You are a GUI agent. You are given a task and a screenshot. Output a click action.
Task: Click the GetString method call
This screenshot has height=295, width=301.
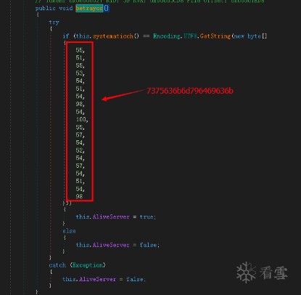[215, 36]
